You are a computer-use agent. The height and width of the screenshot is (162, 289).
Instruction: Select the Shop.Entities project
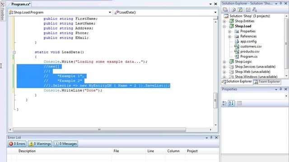245,21
